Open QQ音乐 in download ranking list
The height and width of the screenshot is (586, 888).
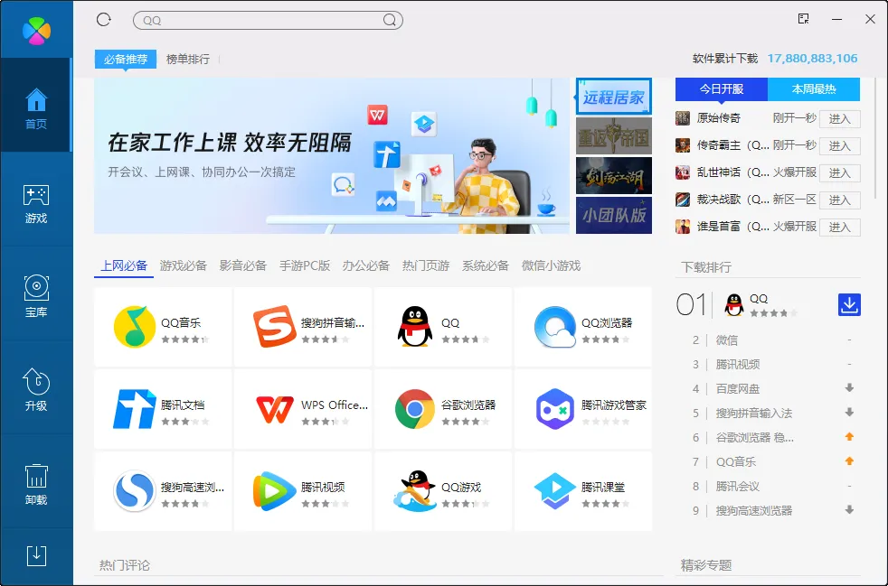(736, 461)
